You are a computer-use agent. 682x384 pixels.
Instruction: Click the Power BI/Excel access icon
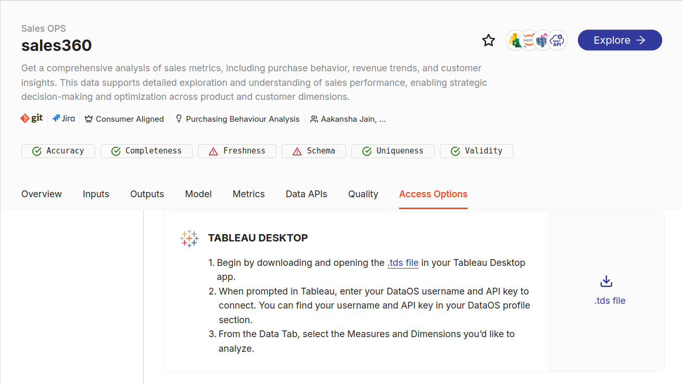pyautogui.click(x=515, y=40)
